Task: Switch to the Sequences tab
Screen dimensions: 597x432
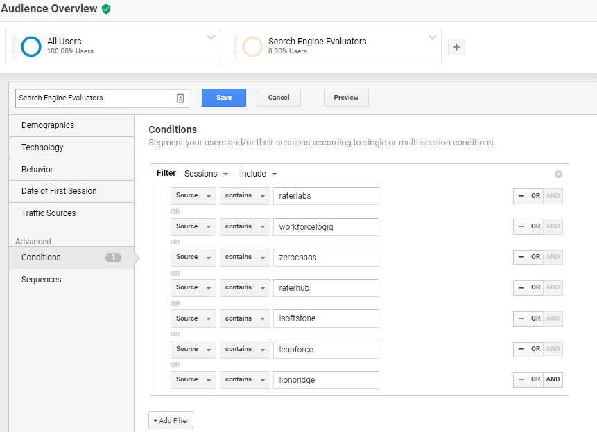Action: (x=42, y=280)
